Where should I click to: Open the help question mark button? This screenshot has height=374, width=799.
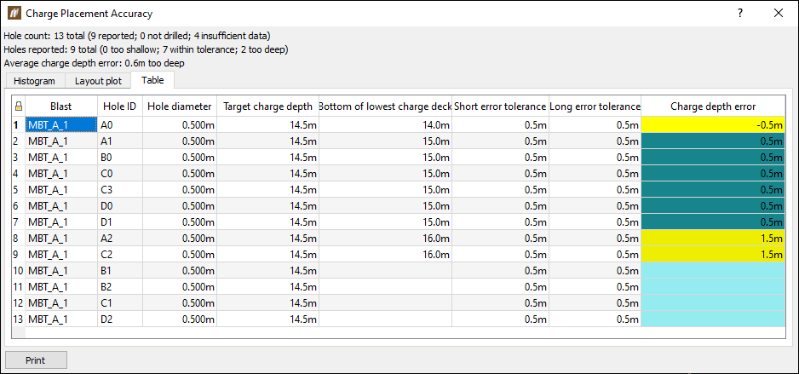[x=740, y=14]
